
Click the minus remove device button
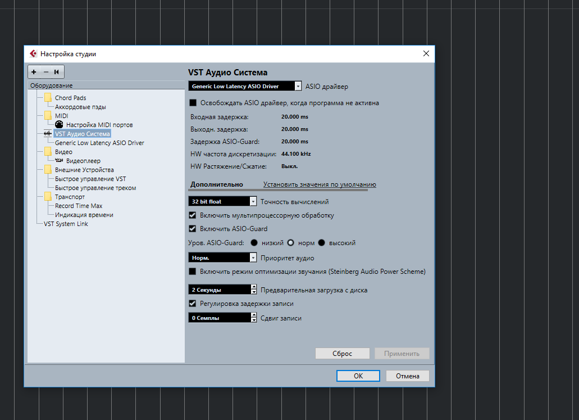[46, 72]
